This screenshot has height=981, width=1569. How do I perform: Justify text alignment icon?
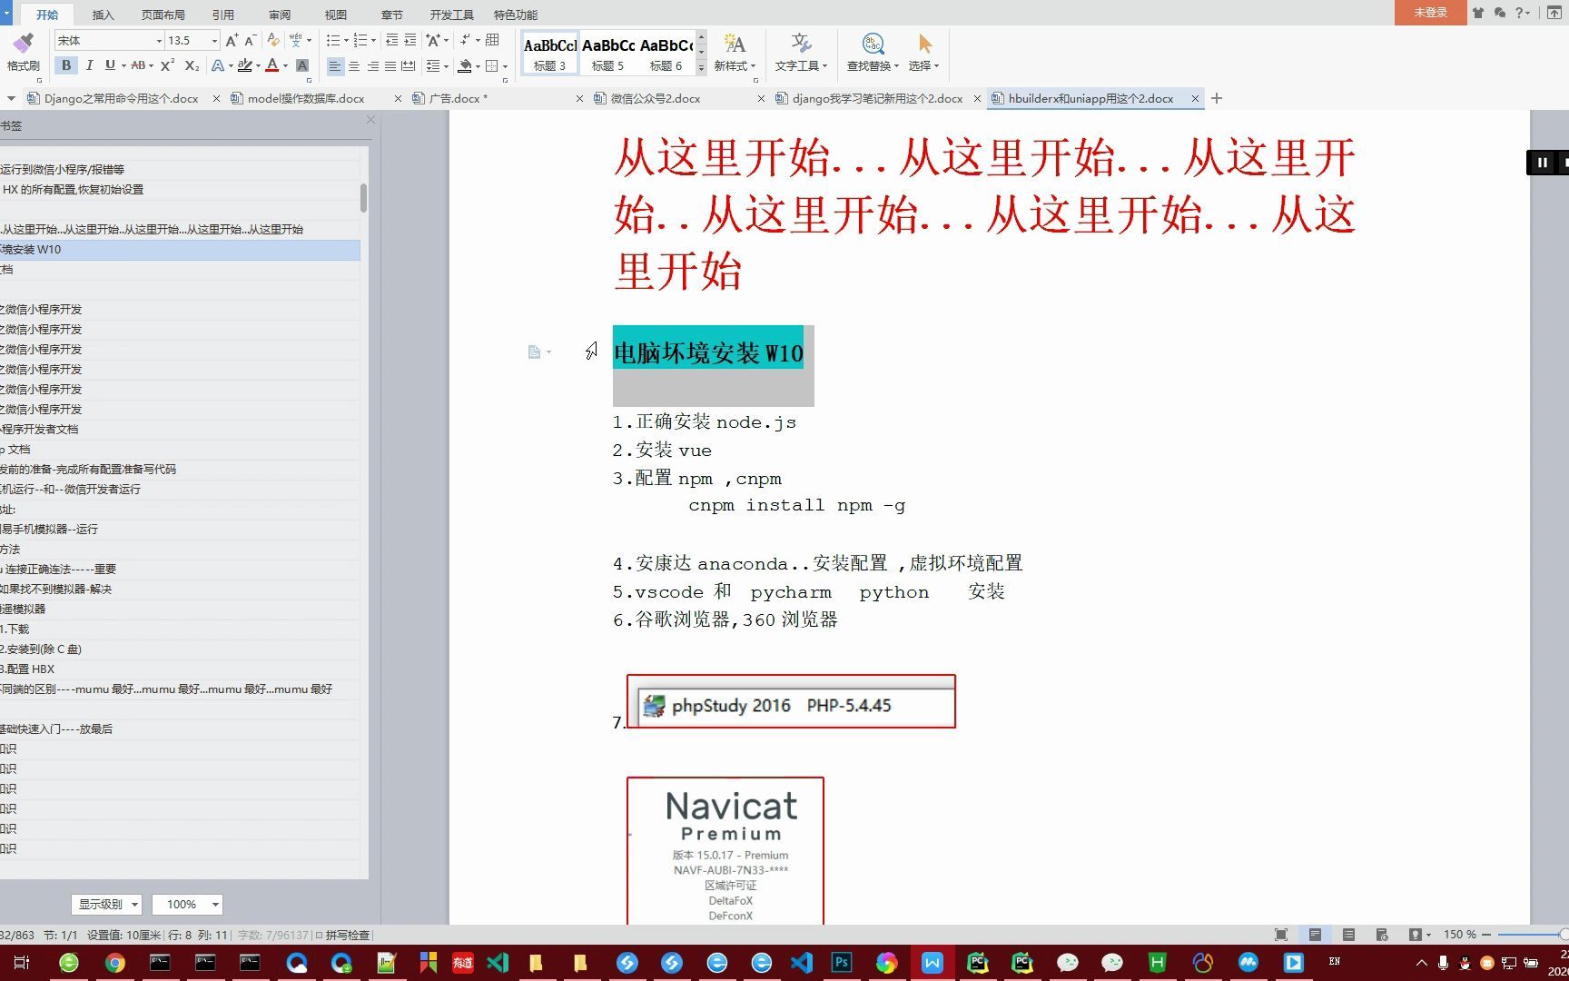tap(390, 66)
